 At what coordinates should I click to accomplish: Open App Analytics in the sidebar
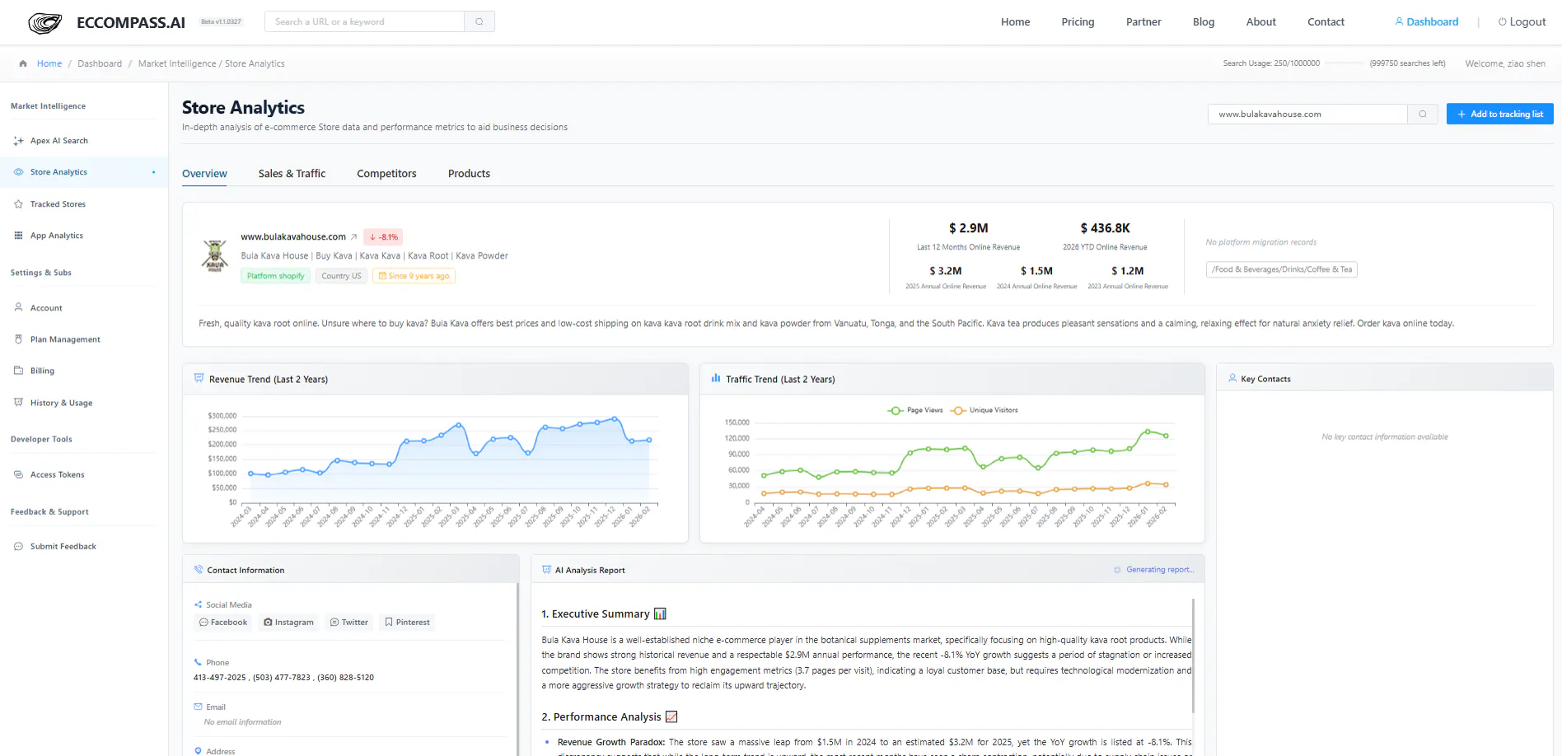click(x=57, y=236)
